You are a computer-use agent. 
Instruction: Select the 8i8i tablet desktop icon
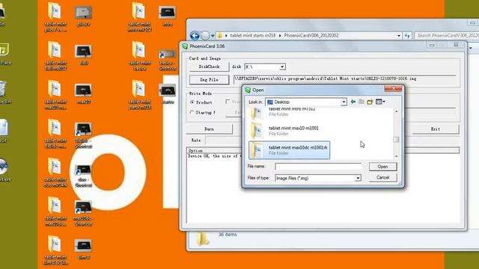coord(83,55)
